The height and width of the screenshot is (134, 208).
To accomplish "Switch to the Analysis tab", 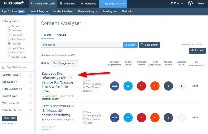I will click(x=61, y=35).
